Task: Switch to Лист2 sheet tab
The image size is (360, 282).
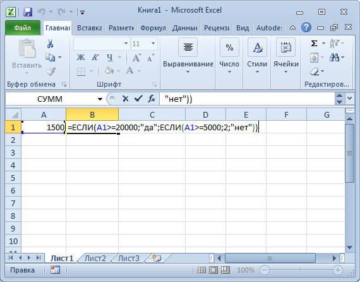Action: pos(95,259)
